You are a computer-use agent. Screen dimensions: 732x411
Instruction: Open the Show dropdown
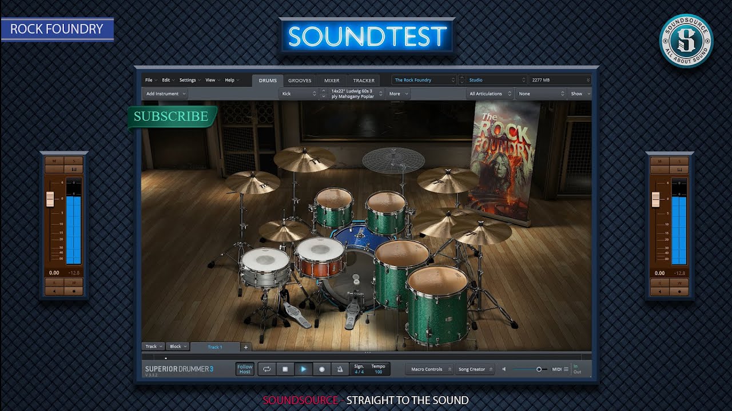click(579, 94)
